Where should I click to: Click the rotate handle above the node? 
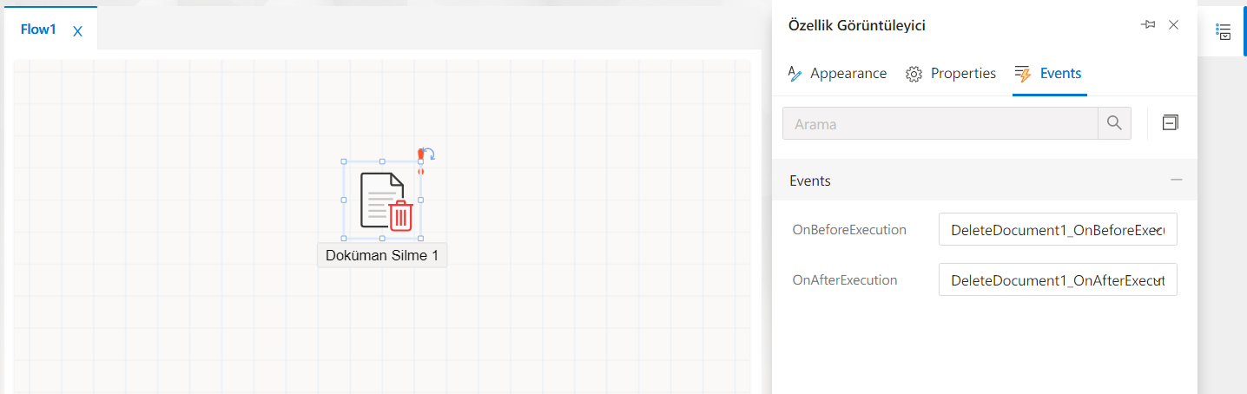point(428,154)
